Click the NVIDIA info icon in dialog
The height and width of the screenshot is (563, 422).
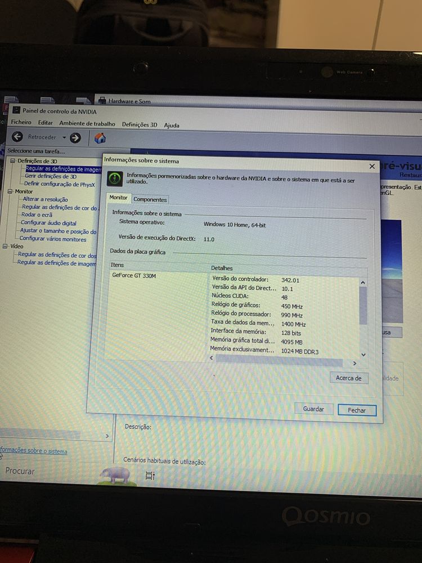[115, 178]
